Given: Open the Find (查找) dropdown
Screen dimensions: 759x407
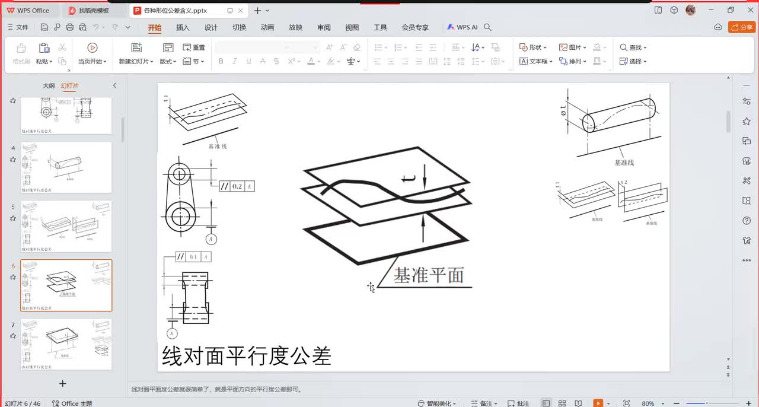Looking at the screenshot, I should 633,47.
